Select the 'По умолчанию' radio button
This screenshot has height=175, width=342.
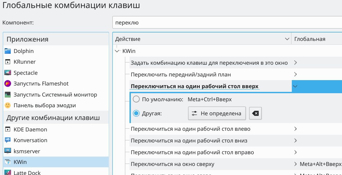(x=136, y=100)
